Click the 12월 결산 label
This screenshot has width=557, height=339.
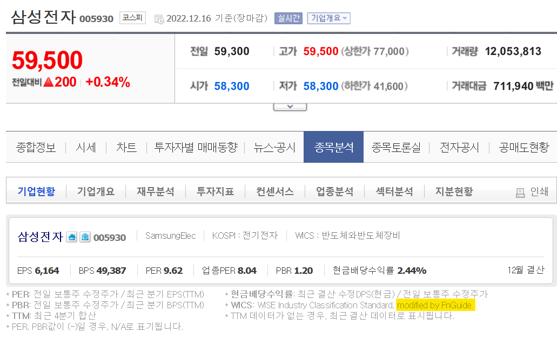(526, 270)
